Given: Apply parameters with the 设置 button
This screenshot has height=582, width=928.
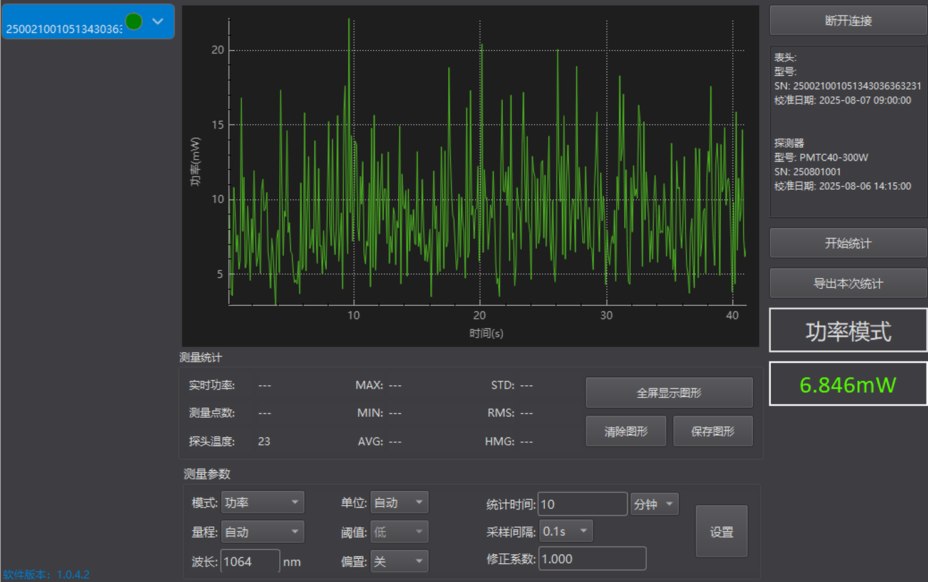Looking at the screenshot, I should pos(721,531).
